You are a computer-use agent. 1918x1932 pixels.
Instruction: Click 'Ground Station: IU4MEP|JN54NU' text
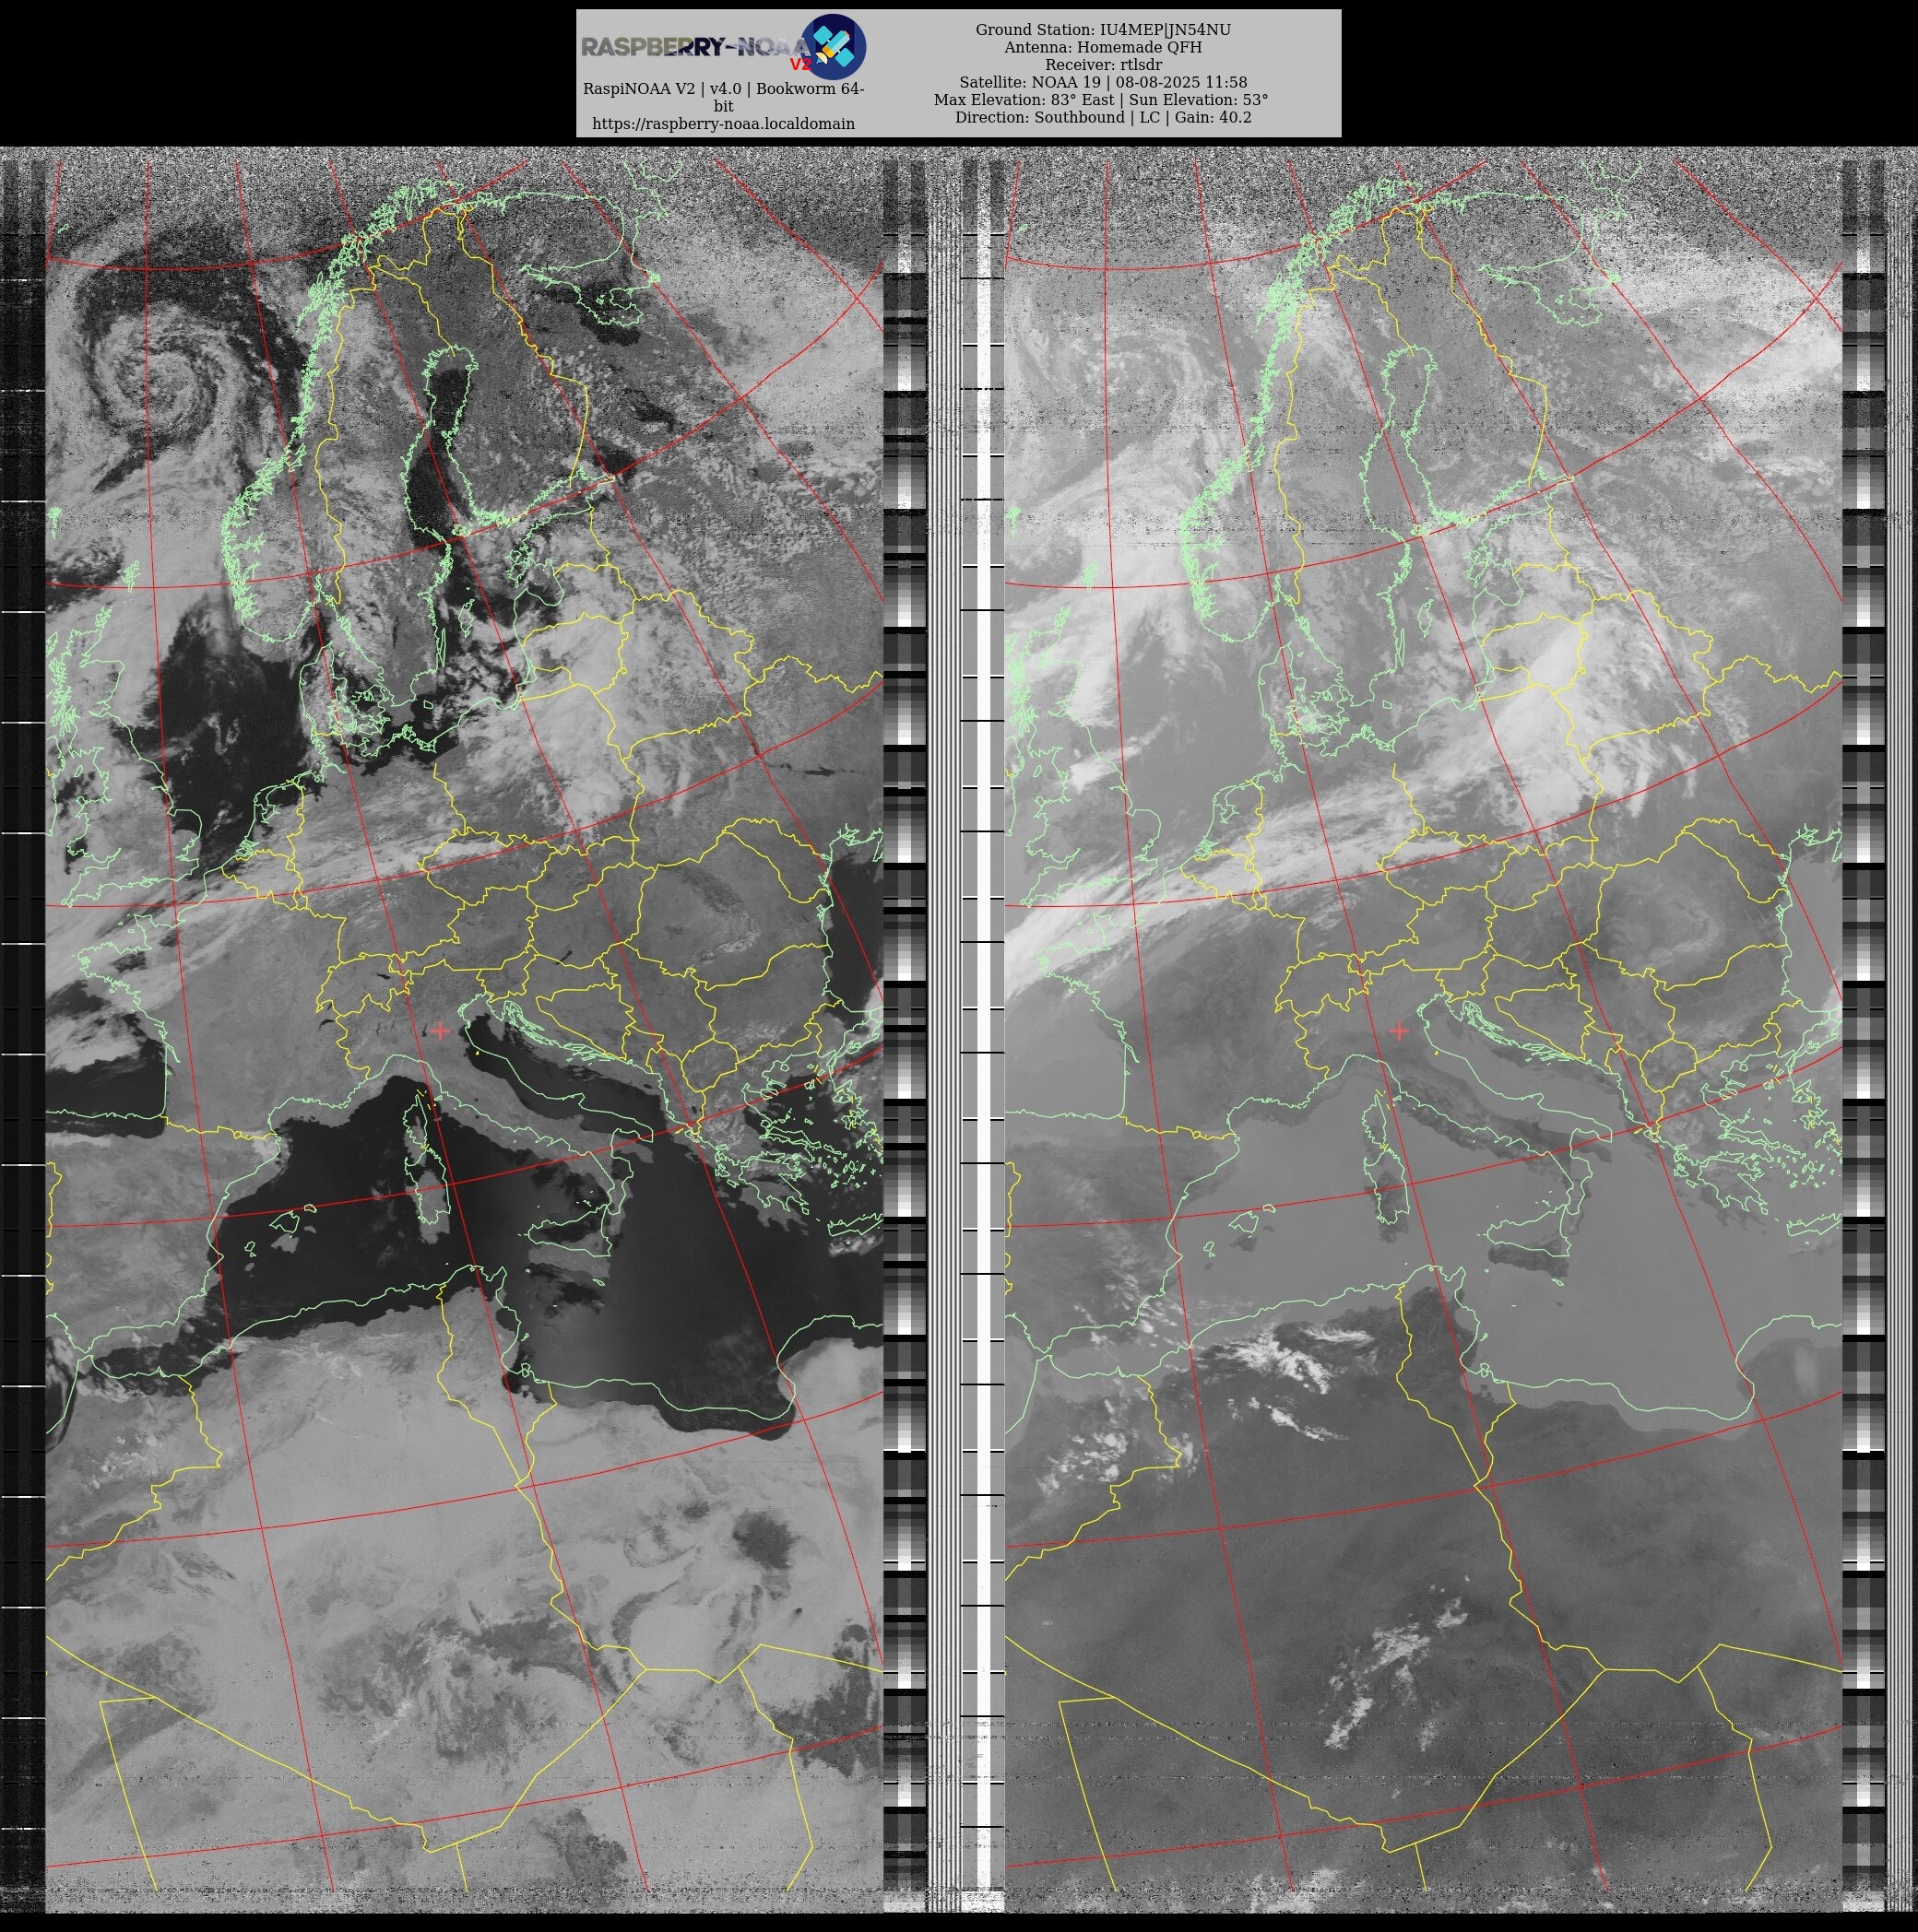pyautogui.click(x=1103, y=30)
